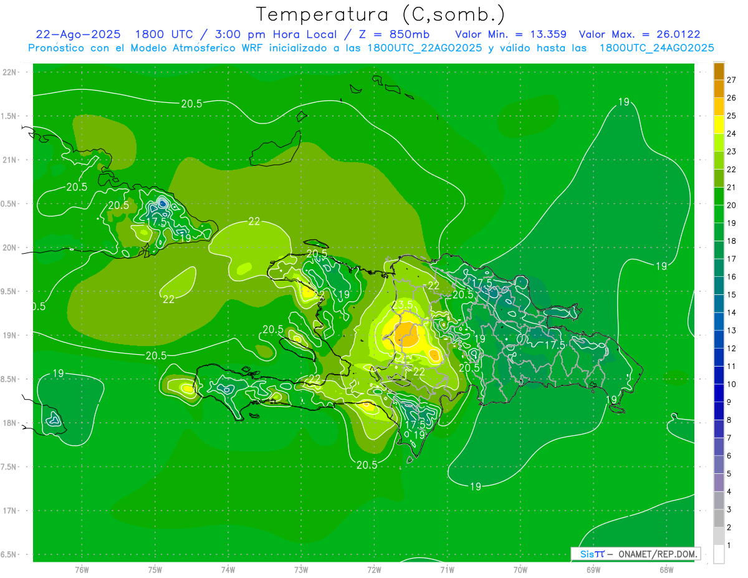Click the '76W' longitude axis label
Viewport: 748px width, 578px height.
click(82, 569)
